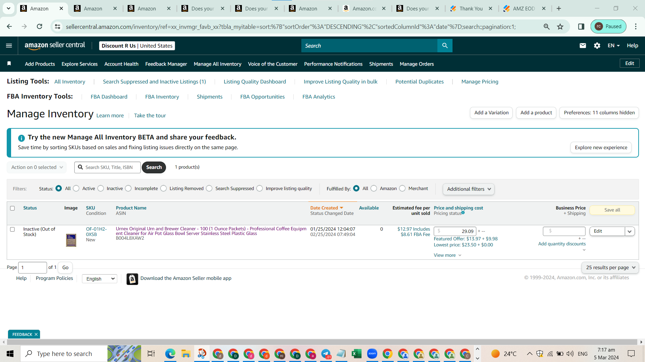
Task: Select the Incomplete status filter
Action: [x=128, y=188]
